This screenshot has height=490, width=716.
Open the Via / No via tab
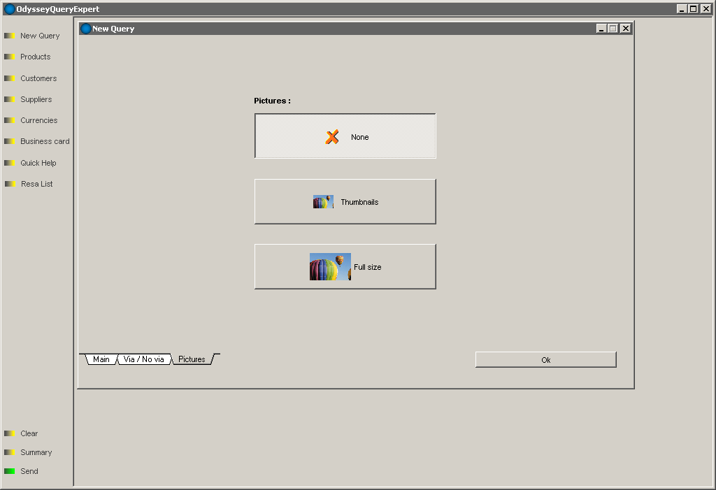[x=143, y=359]
